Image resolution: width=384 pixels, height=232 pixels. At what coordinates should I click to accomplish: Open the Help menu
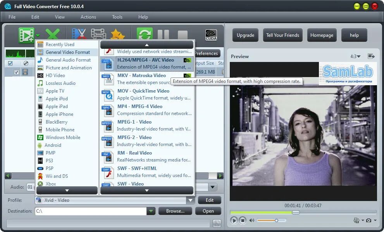tap(143, 17)
